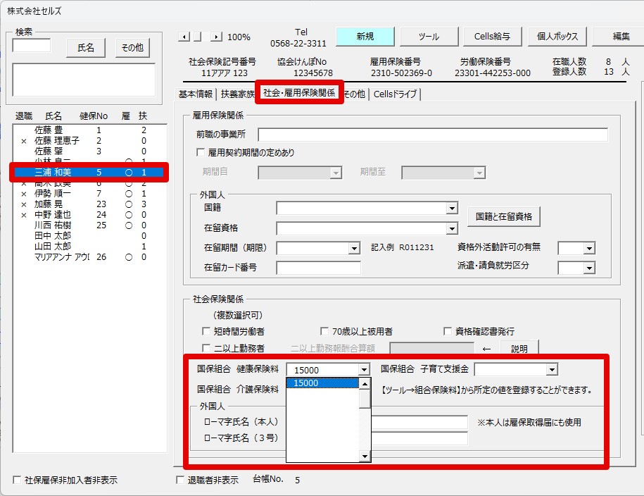The image size is (644, 496).
Task: Click the 説明 button
Action: pyautogui.click(x=519, y=349)
